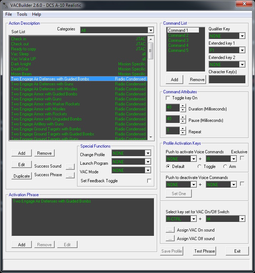The height and width of the screenshot is (273, 255).
Task: Browse to assign VAC Off sound
Action: (170, 238)
